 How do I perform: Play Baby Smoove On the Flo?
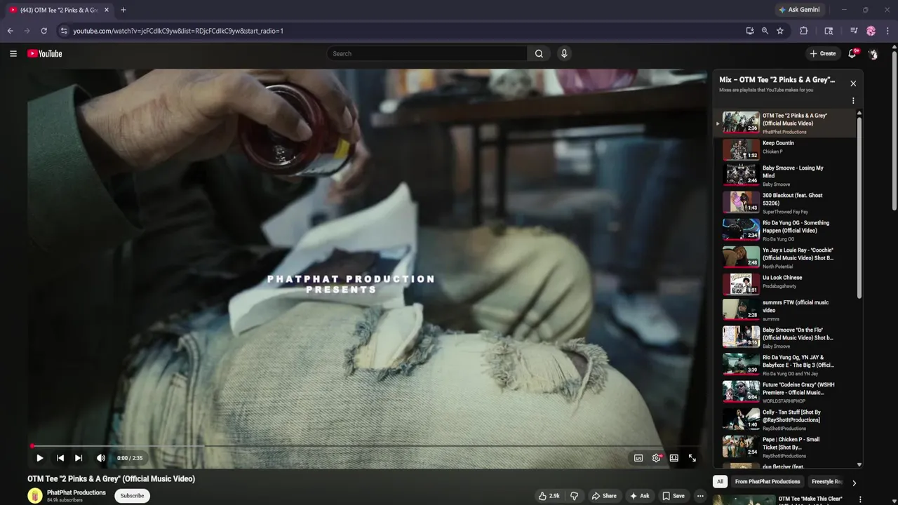click(x=786, y=337)
